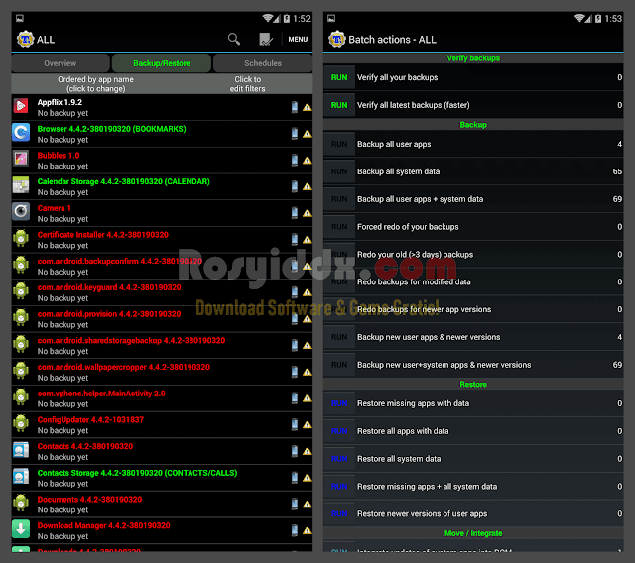Tap the Titanium Backup logo in Batch actions

337,40
